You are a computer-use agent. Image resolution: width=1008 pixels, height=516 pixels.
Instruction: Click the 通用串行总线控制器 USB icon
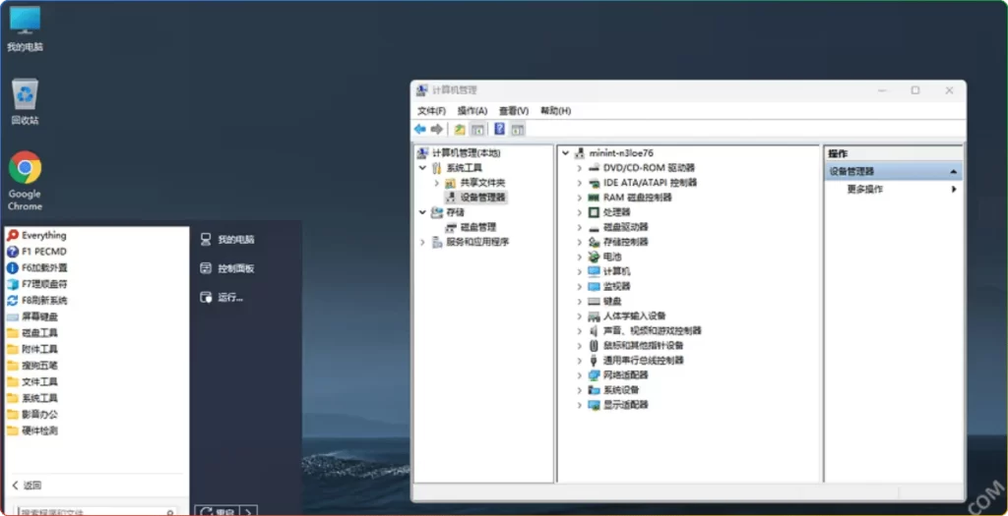coord(594,361)
